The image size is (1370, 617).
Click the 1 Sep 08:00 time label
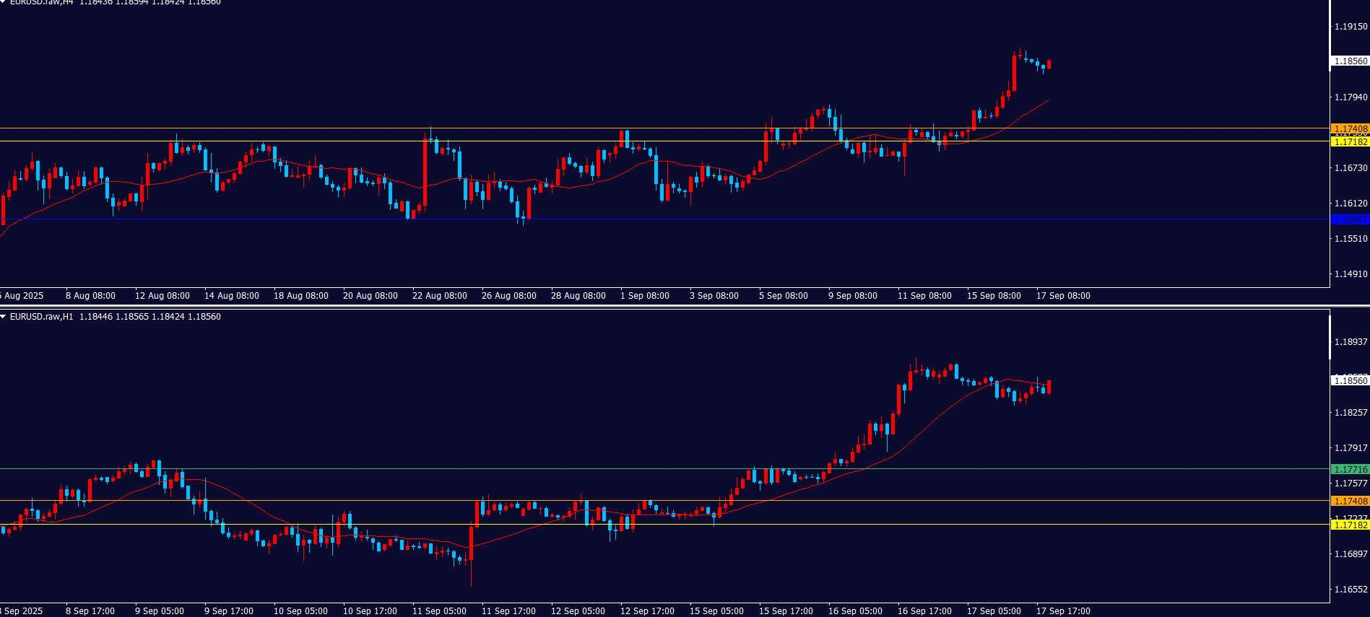click(x=644, y=296)
